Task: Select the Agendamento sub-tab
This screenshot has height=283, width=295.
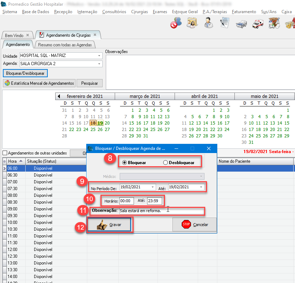Action: click(x=18, y=44)
